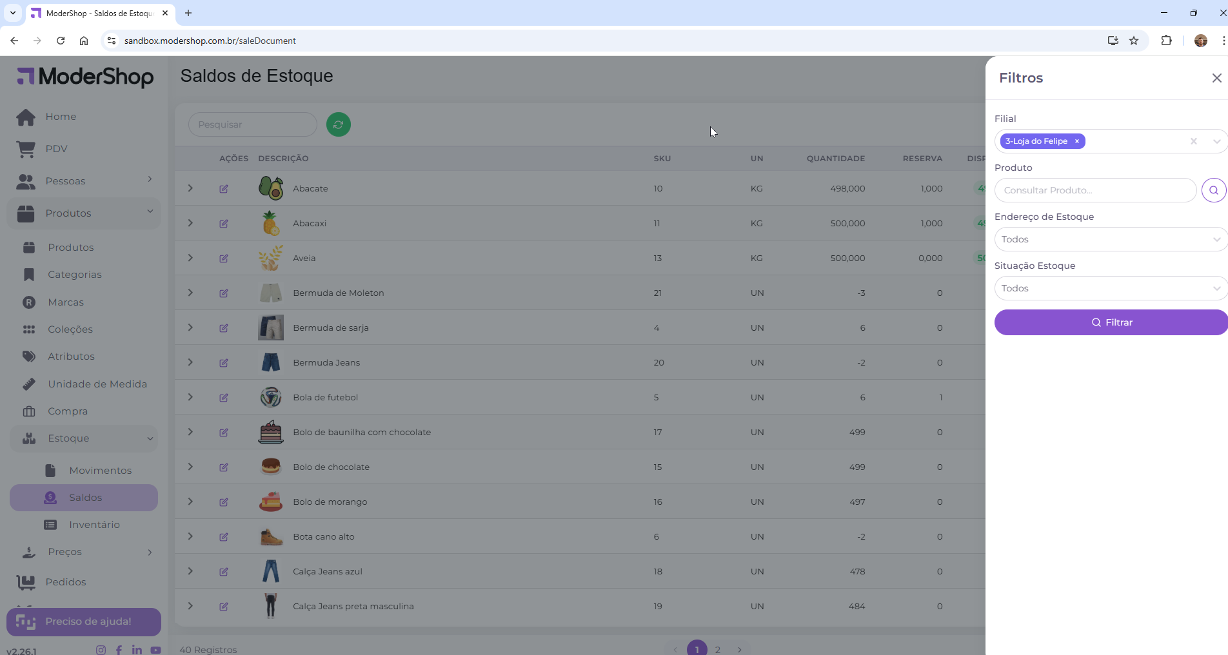Image resolution: width=1228 pixels, height=655 pixels.
Task: Clear all Filial selections
Action: tap(1193, 141)
